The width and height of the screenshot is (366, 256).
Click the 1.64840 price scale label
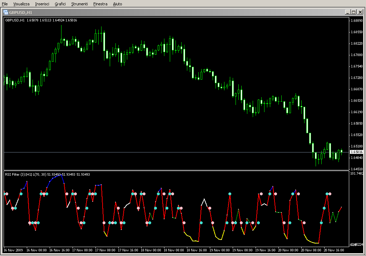click(357, 157)
